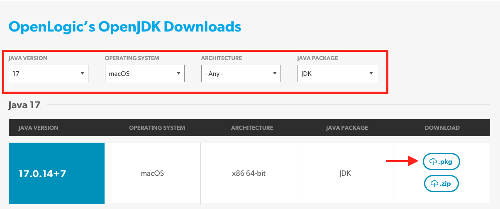Click the Architecture filter label
The width and height of the screenshot is (500, 209).
(222, 58)
